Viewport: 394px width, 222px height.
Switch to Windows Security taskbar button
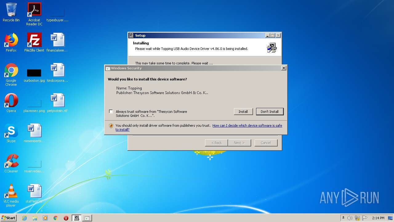87,218
